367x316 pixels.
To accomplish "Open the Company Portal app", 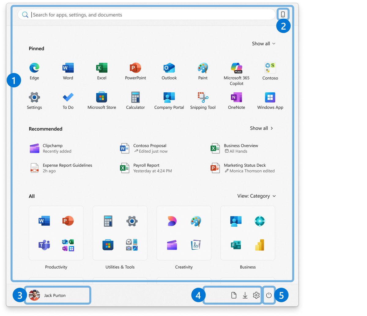I will click(169, 101).
